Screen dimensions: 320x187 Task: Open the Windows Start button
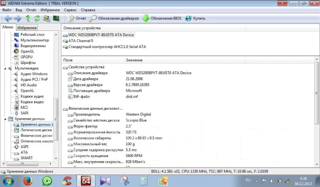click(8, 181)
